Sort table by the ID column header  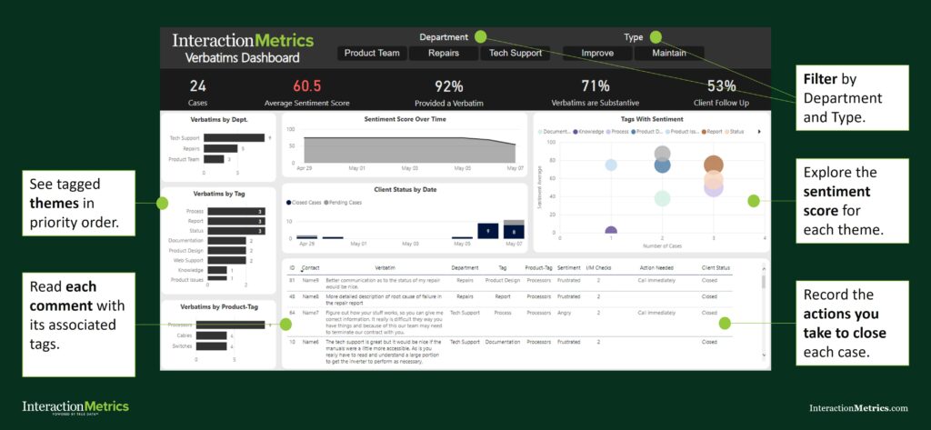(292, 268)
